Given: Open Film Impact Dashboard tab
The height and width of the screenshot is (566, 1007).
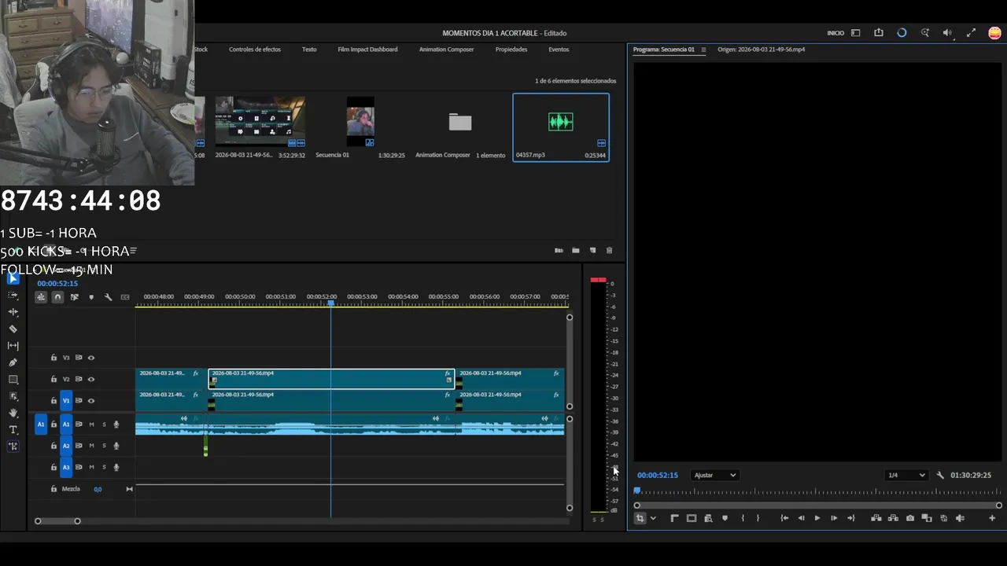Looking at the screenshot, I should 367,50.
